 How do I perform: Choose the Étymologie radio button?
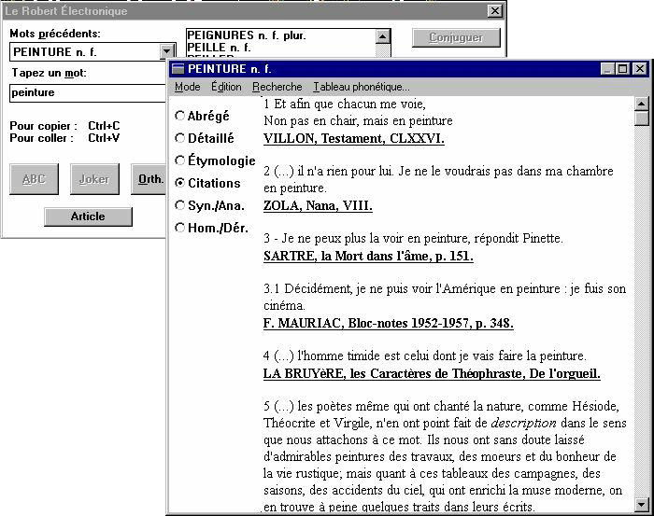[x=180, y=161]
